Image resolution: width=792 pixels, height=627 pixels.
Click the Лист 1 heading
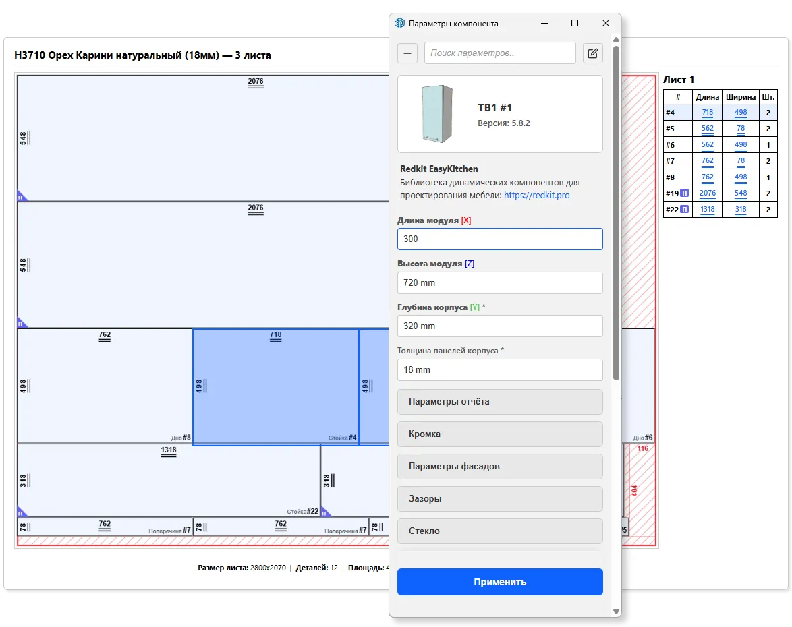[679, 80]
